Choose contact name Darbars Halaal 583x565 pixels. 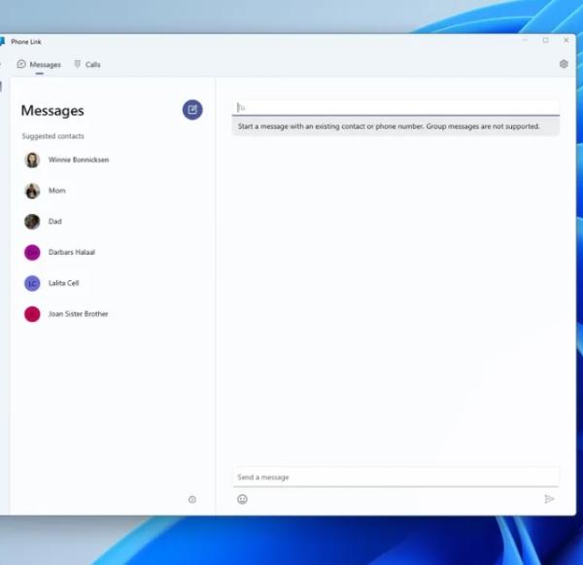click(72, 252)
